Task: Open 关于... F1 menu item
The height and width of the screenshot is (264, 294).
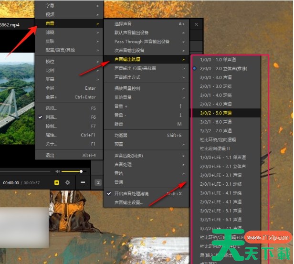Action: point(69,144)
